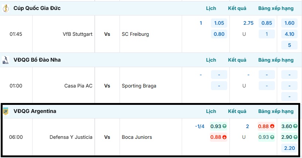The image size is (302, 158).
Task: Select the 1.60 odds button
Action: [289, 23]
